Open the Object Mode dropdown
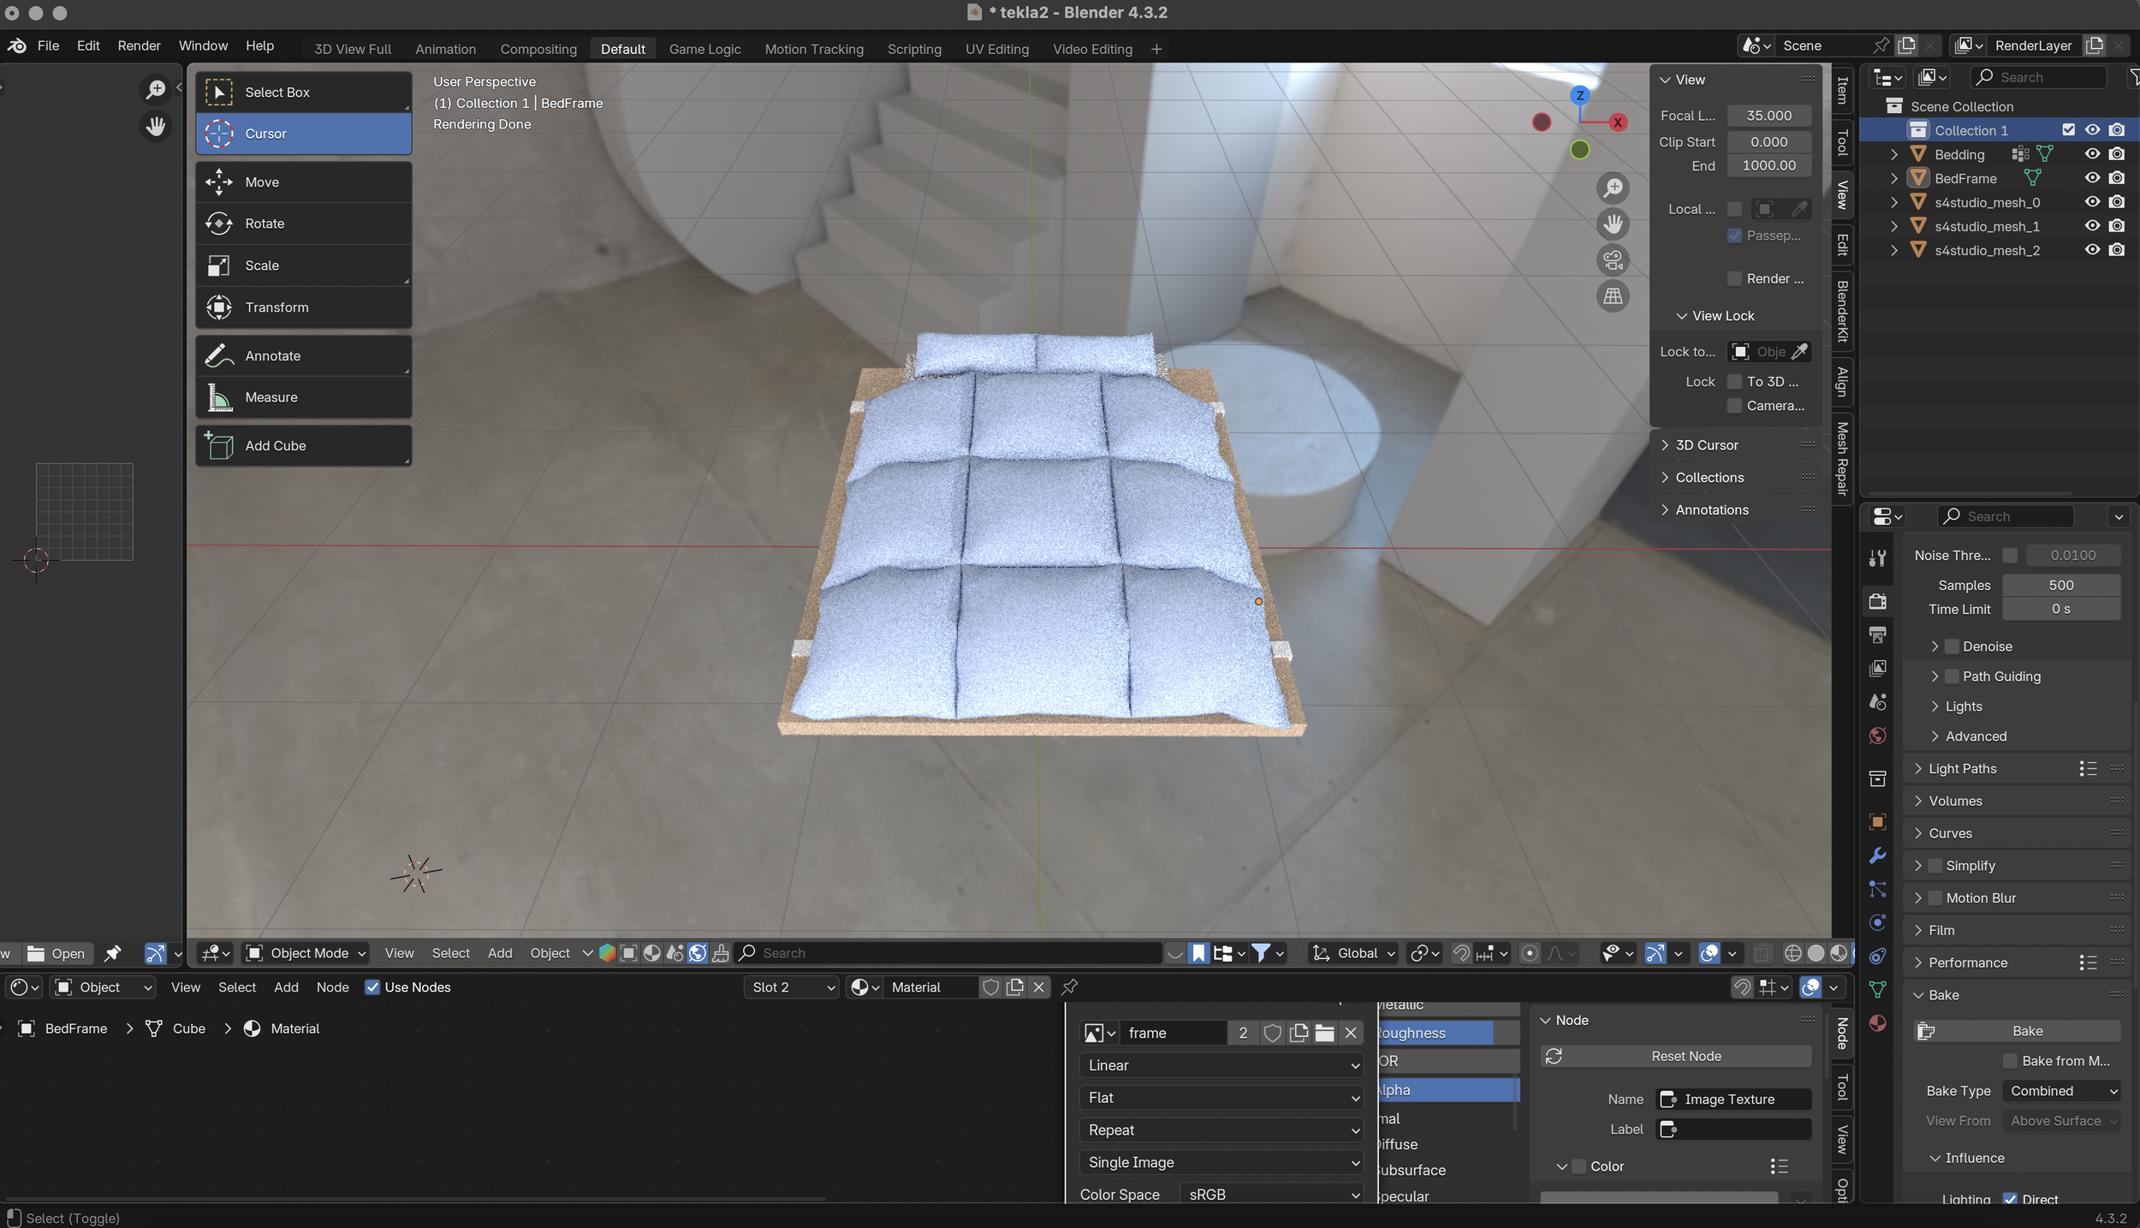Screen dimensions: 2140x1228 point(306,953)
